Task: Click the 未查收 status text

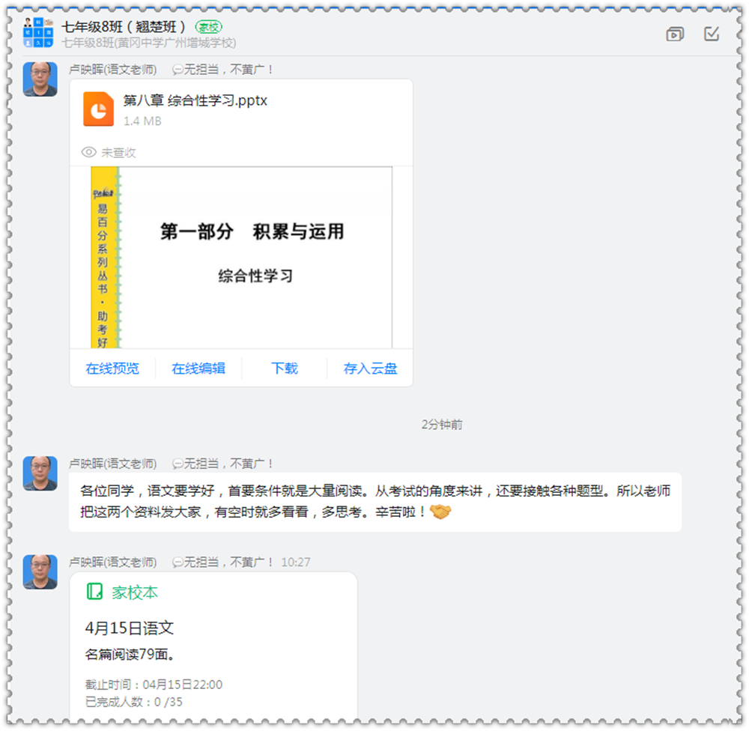Action: [118, 153]
